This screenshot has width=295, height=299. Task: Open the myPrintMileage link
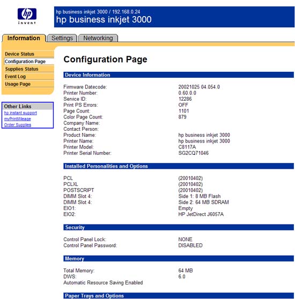coord(17,118)
